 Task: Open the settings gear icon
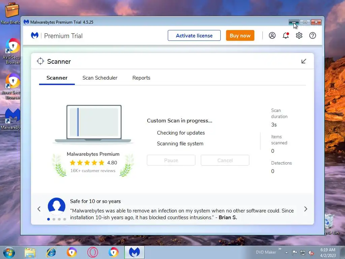point(299,35)
